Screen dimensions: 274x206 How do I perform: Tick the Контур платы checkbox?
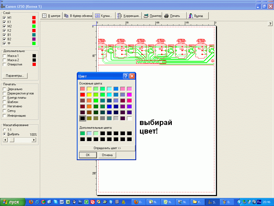[x=4, y=98]
